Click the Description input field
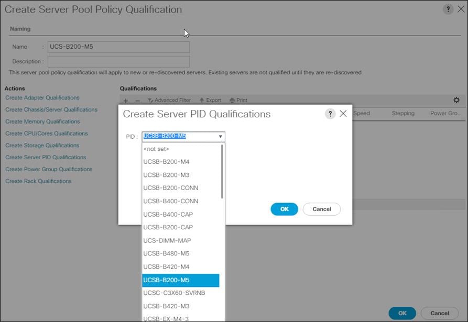468x322 pixels. [118, 61]
